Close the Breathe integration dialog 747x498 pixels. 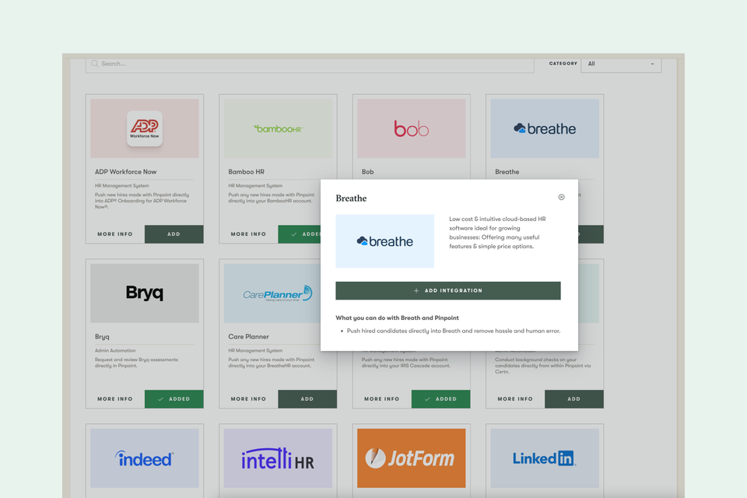(561, 198)
